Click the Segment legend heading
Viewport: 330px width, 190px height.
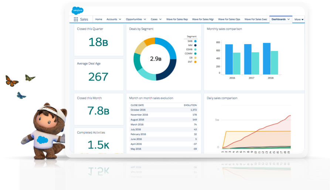click(x=191, y=37)
